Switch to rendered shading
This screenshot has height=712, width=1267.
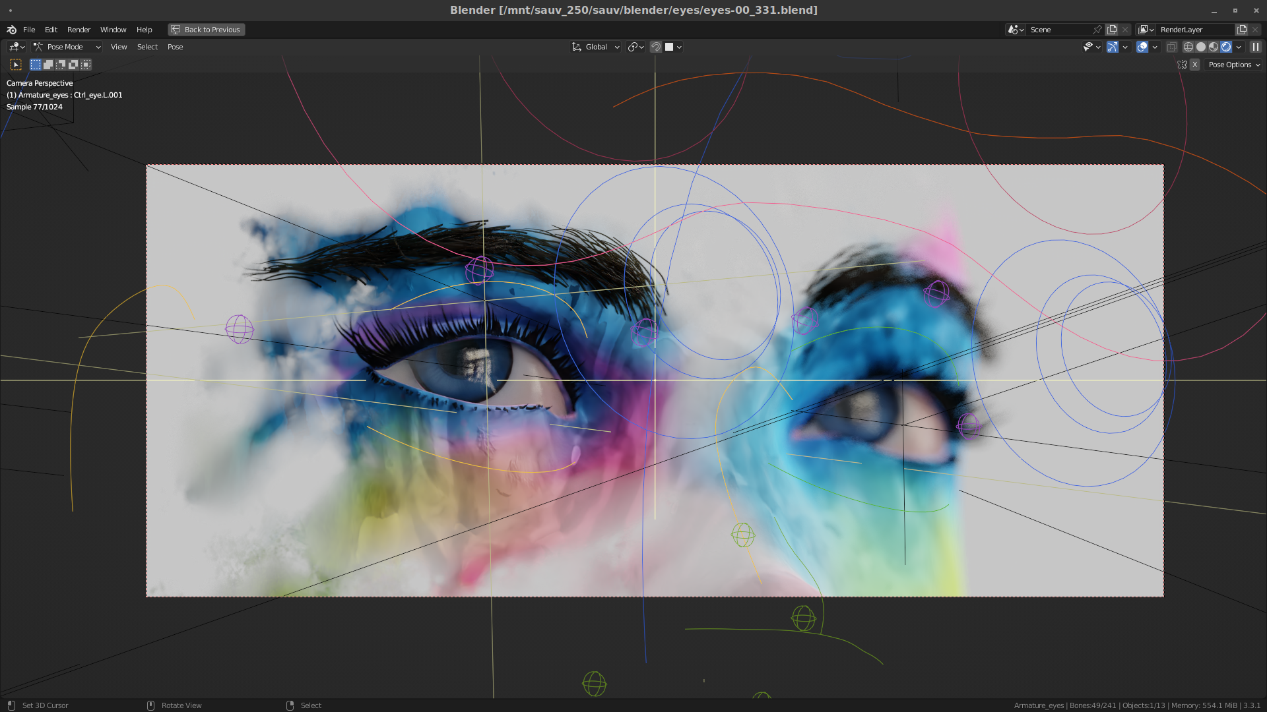point(1226,47)
